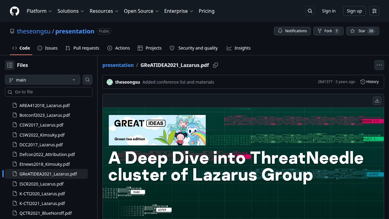Image resolution: width=389 pixels, height=219 pixels.
Task: Switch to the Actions tab
Action: [119, 48]
